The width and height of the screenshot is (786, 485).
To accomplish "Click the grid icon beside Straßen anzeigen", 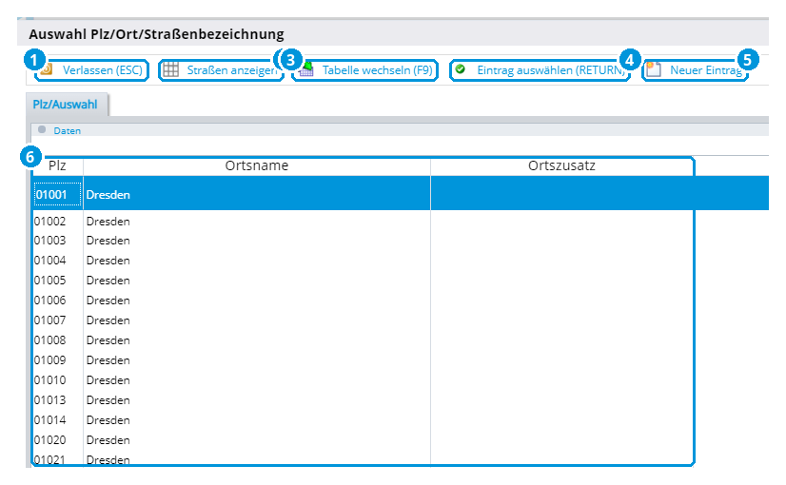I will (x=171, y=69).
